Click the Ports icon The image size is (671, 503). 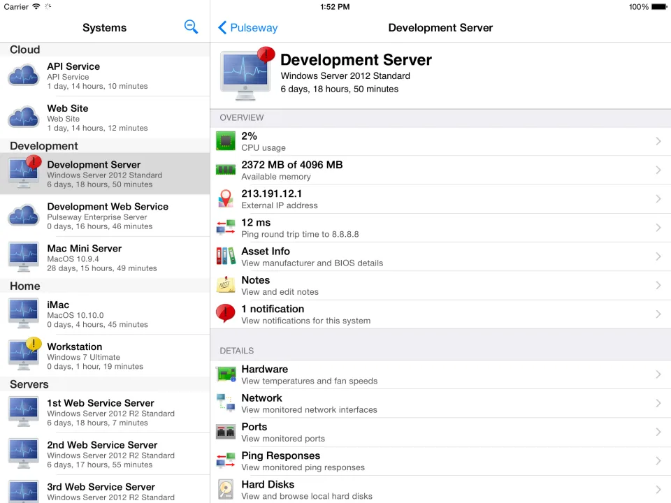pos(226,432)
